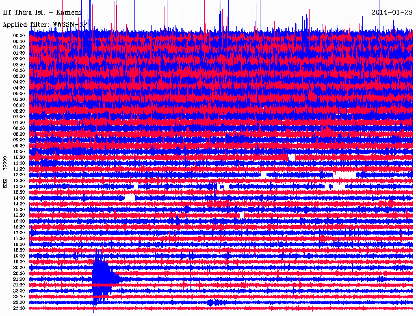Select the 23:30 time label
416x316 pixels.
pos(19,308)
